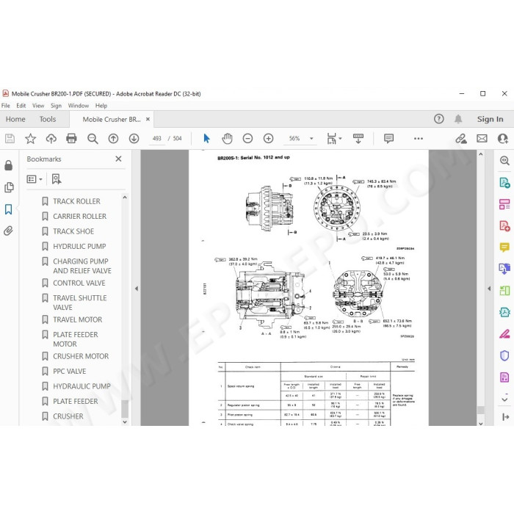View notifications bell

point(458,119)
